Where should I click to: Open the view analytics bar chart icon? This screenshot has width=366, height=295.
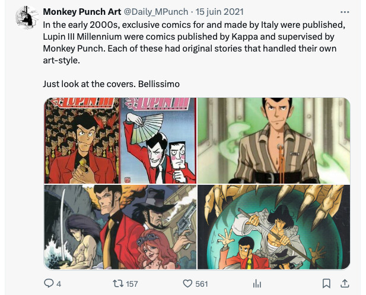click(x=257, y=284)
